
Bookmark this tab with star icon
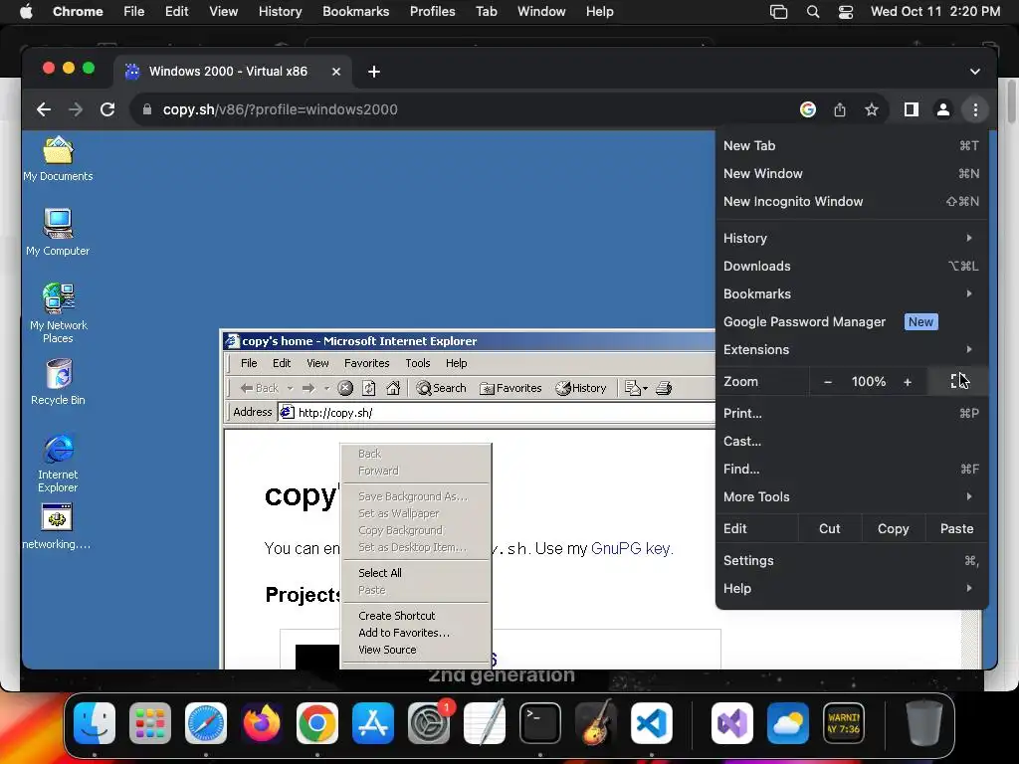tap(872, 109)
